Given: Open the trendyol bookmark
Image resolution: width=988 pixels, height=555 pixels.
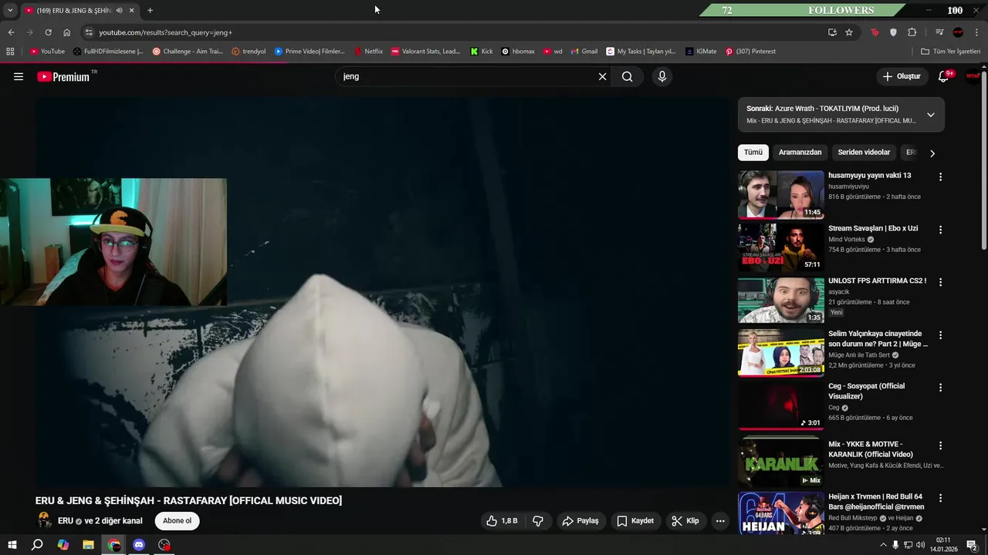Looking at the screenshot, I should click(x=249, y=52).
